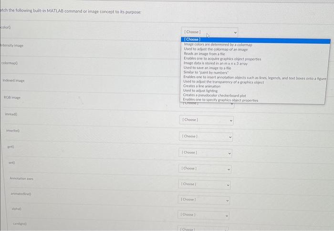Choose 'Enables one to specify graphics object properties'
Viewport: 334px width, 231px height.
pos(220,100)
